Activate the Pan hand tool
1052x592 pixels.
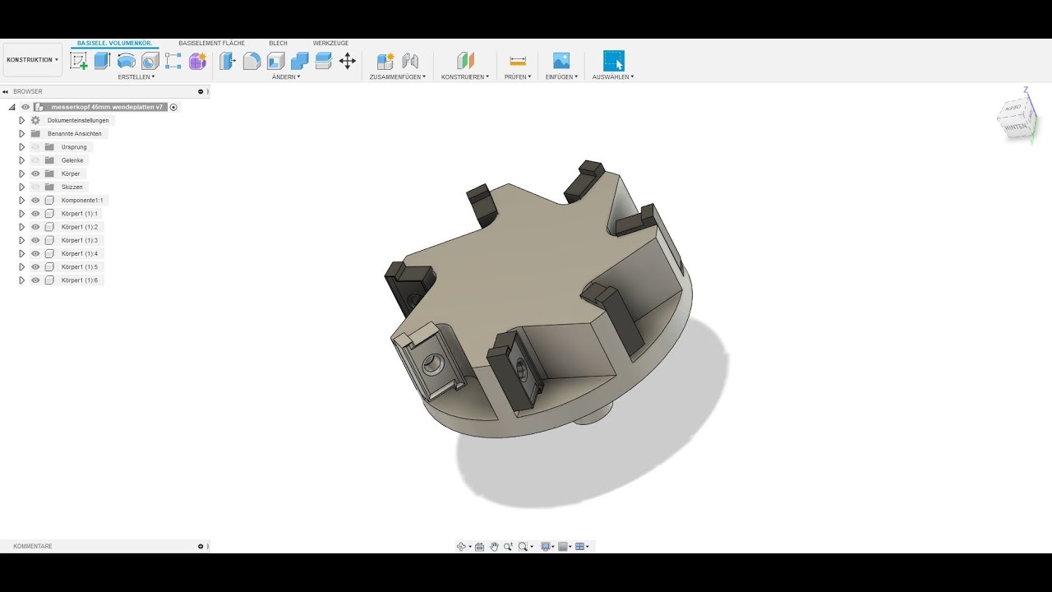click(x=494, y=547)
